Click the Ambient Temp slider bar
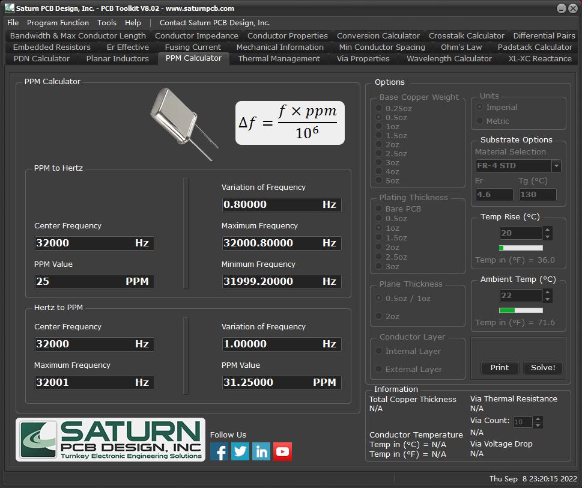This screenshot has height=488, width=582. click(x=521, y=310)
